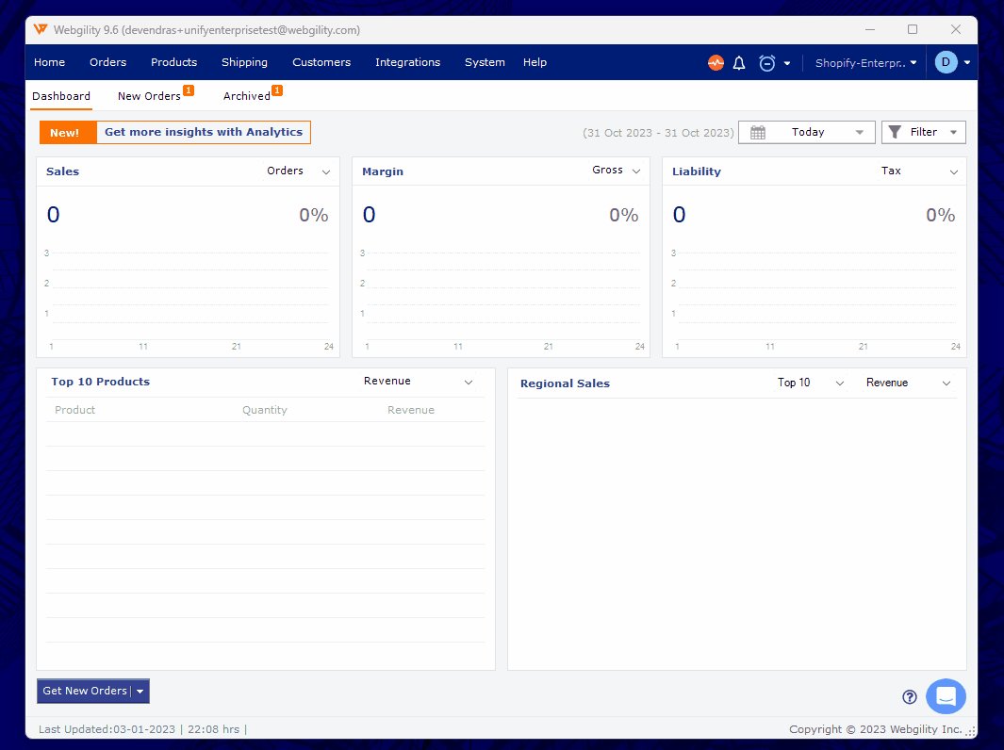Image resolution: width=1004 pixels, height=750 pixels.
Task: Switch to the Archived tab
Action: tap(247, 96)
